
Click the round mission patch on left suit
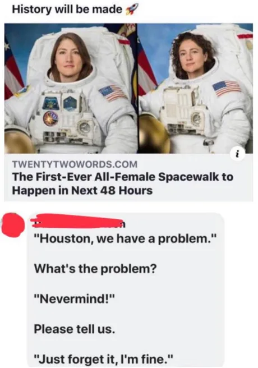[50, 118]
